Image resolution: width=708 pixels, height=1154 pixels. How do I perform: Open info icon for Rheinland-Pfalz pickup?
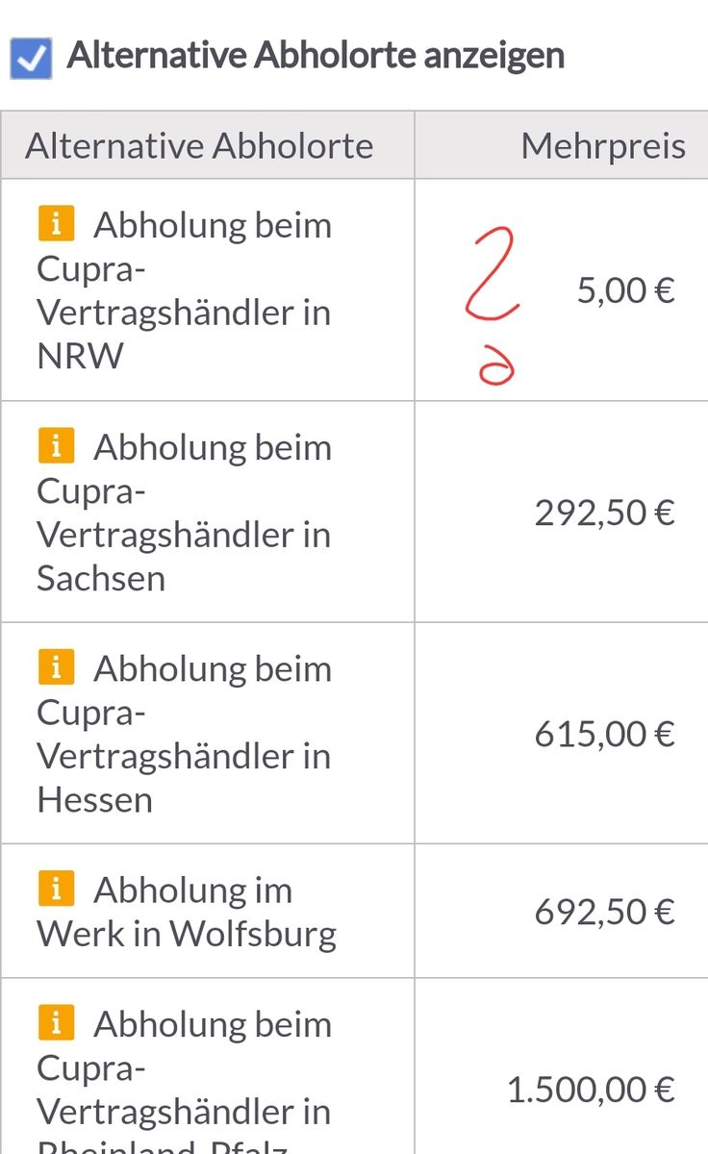[x=56, y=1024]
